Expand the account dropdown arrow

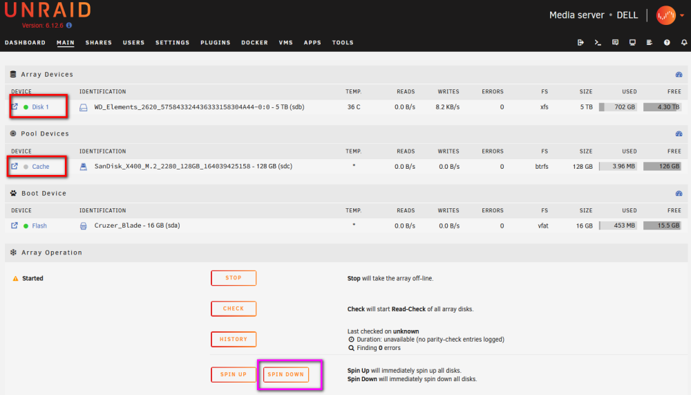click(682, 15)
